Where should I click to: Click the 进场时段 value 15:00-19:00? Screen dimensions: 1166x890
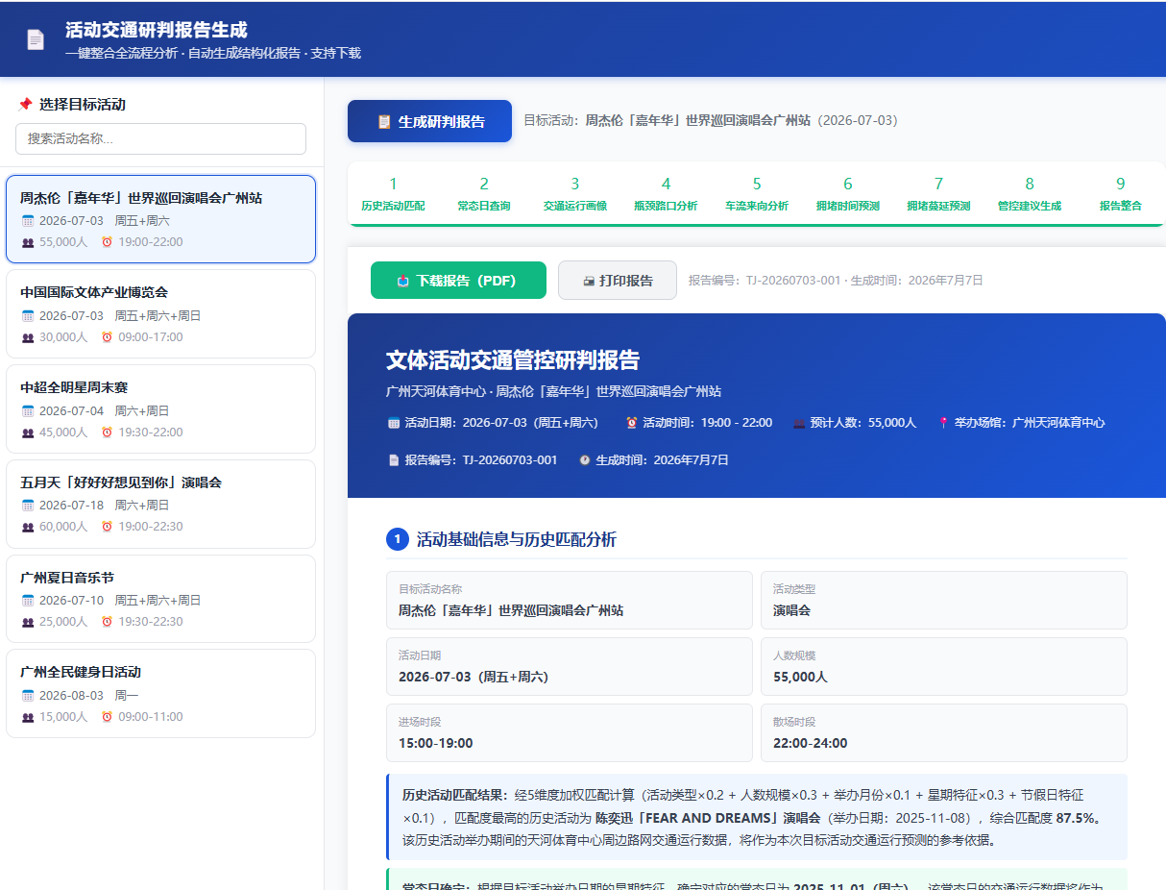[x=435, y=743]
